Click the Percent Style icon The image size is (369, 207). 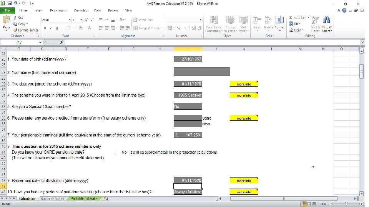point(179,28)
